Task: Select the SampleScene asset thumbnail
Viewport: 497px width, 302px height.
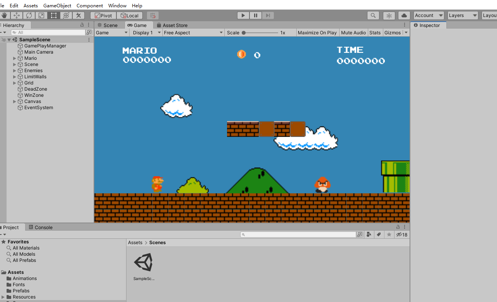Action: tap(143, 263)
